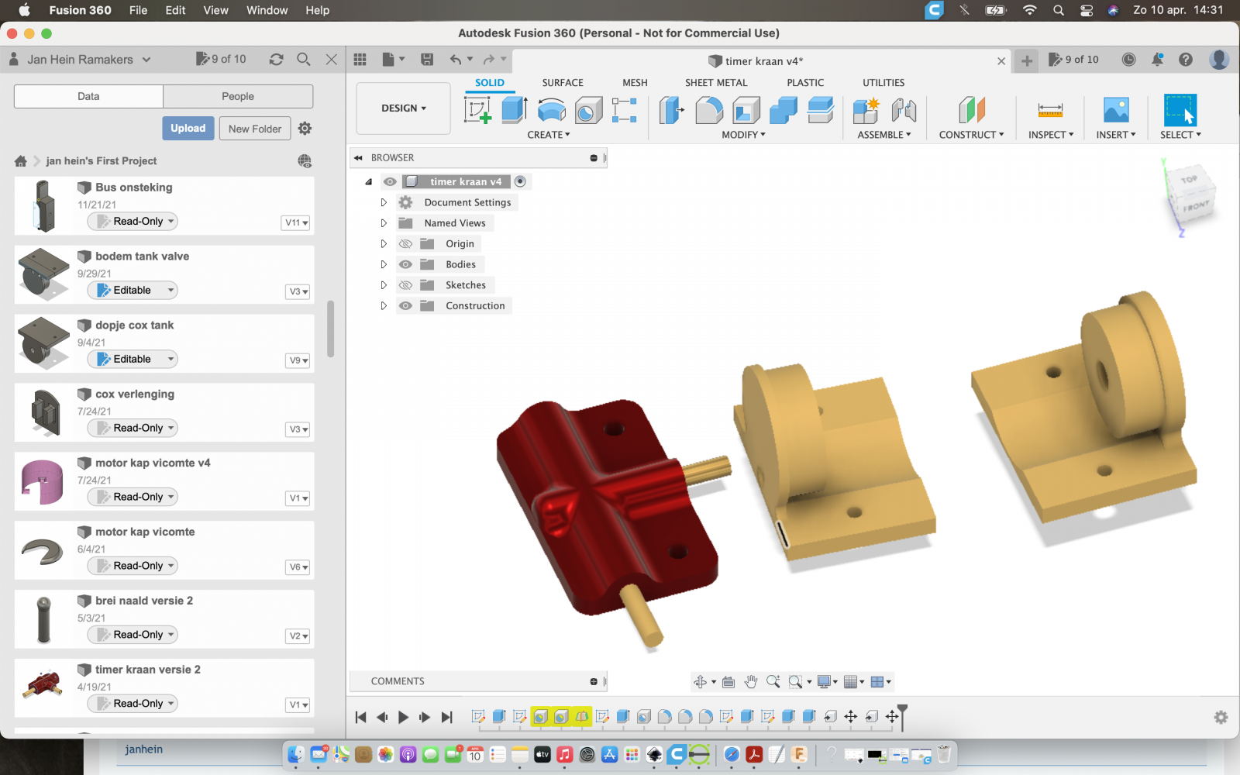
Task: Open the Help question mark icon
Action: pyautogui.click(x=1185, y=60)
